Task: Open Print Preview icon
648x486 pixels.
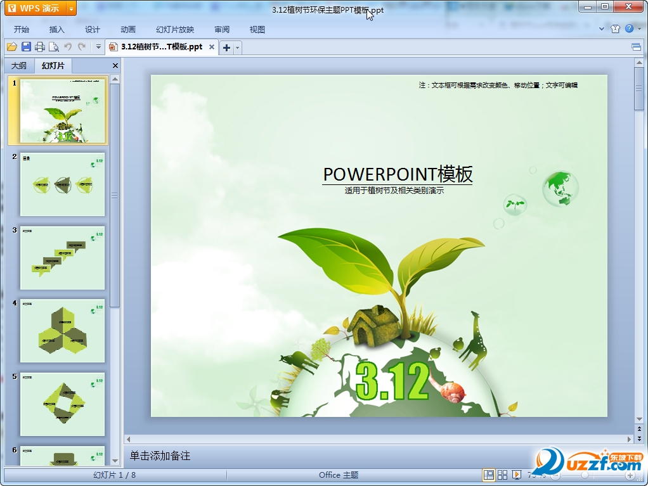Action: tap(54, 47)
